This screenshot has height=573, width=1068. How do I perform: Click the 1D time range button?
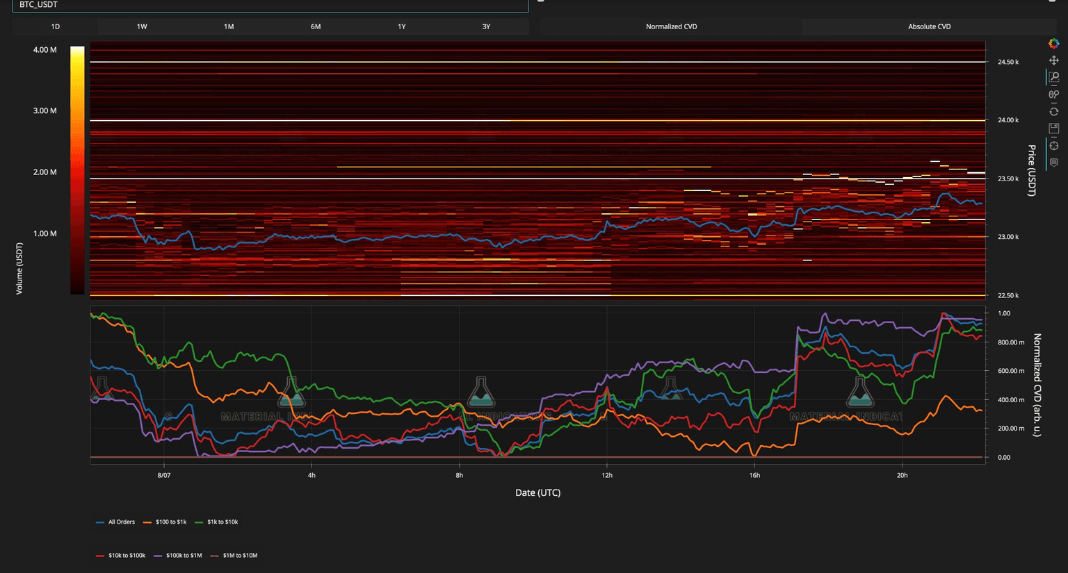click(54, 26)
